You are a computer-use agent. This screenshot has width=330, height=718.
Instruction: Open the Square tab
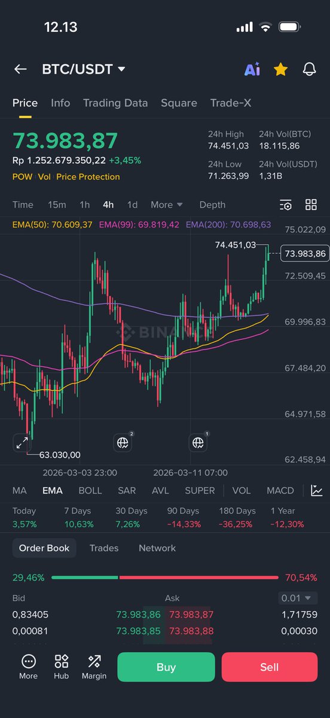coord(179,103)
